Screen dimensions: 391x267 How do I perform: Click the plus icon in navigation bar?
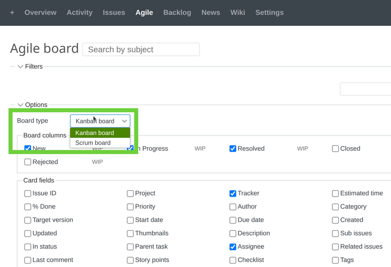[x=12, y=13]
